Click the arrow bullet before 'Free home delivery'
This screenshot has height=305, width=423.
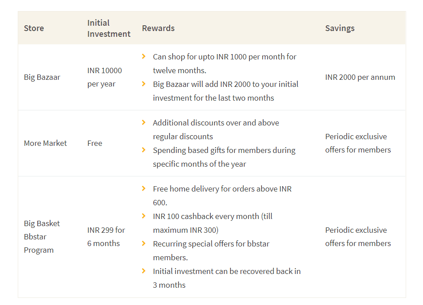tap(143, 188)
